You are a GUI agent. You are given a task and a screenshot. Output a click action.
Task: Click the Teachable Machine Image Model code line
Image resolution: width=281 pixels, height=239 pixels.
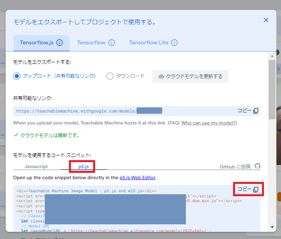86,191
